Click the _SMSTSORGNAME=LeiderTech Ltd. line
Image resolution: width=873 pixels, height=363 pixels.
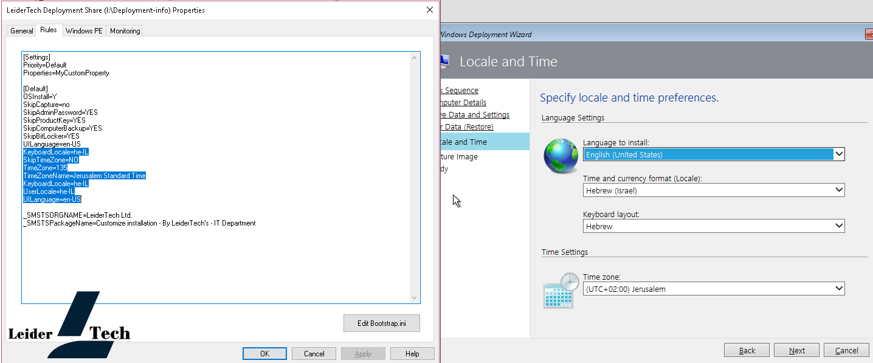coord(77,215)
